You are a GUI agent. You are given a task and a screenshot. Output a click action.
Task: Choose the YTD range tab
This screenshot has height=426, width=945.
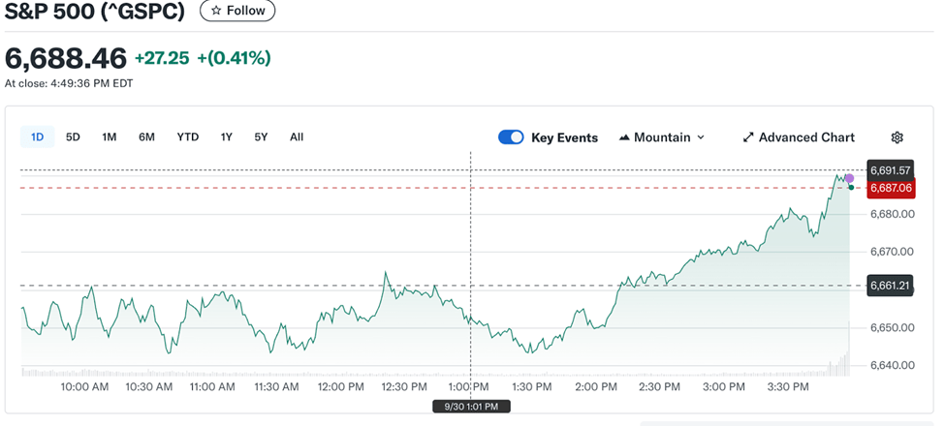click(x=187, y=137)
